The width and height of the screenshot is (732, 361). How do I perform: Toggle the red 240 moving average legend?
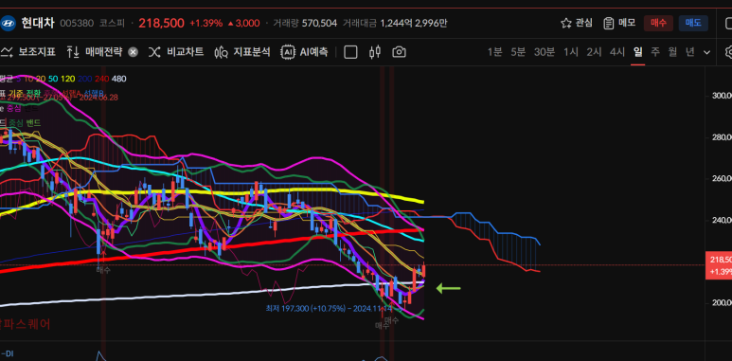101,79
